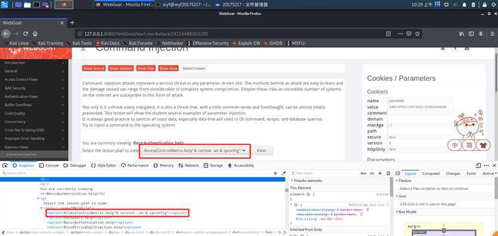Open the Storage tab
The width and height of the screenshot is (498, 236).
[213, 165]
